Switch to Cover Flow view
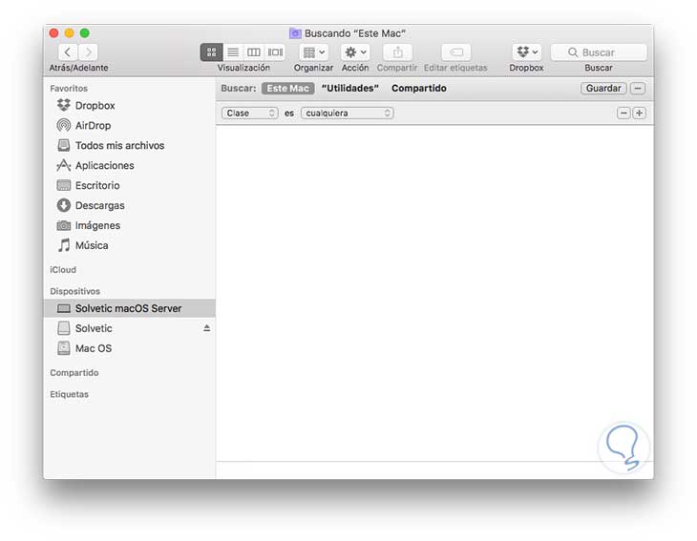The width and height of the screenshot is (697, 541). point(275,52)
